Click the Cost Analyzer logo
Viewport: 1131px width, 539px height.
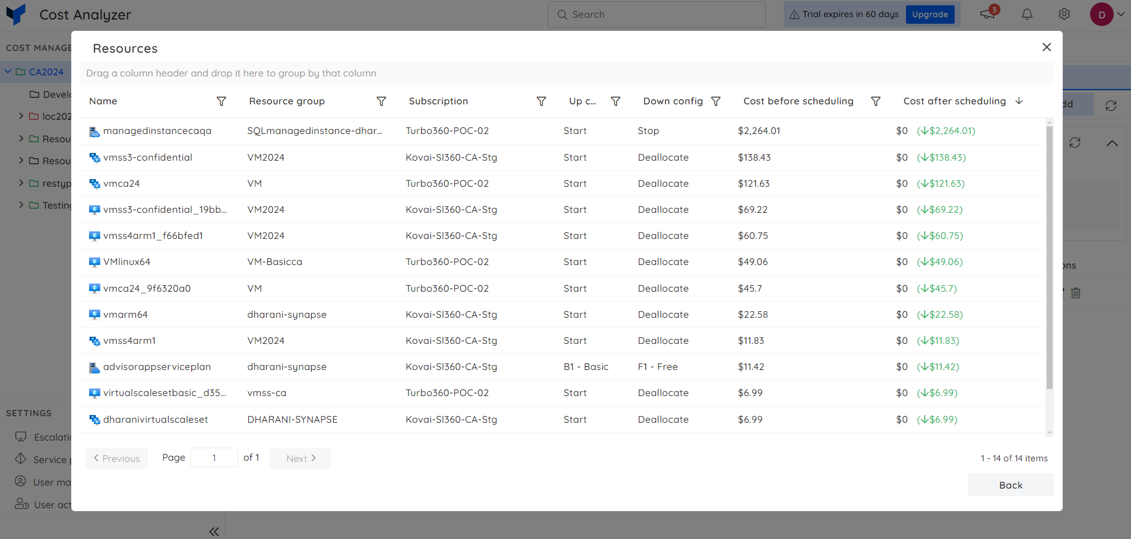[x=16, y=14]
